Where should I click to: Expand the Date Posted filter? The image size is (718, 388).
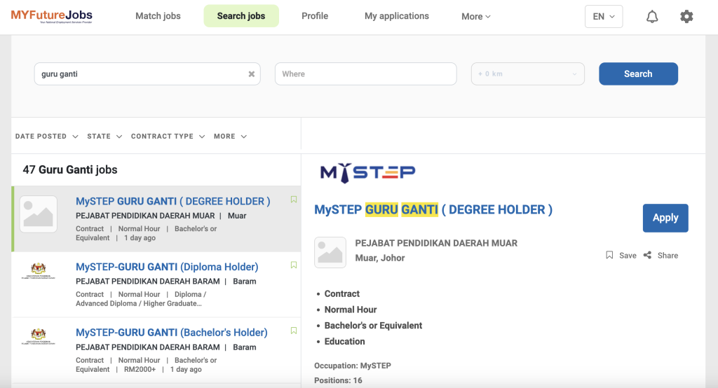point(46,137)
